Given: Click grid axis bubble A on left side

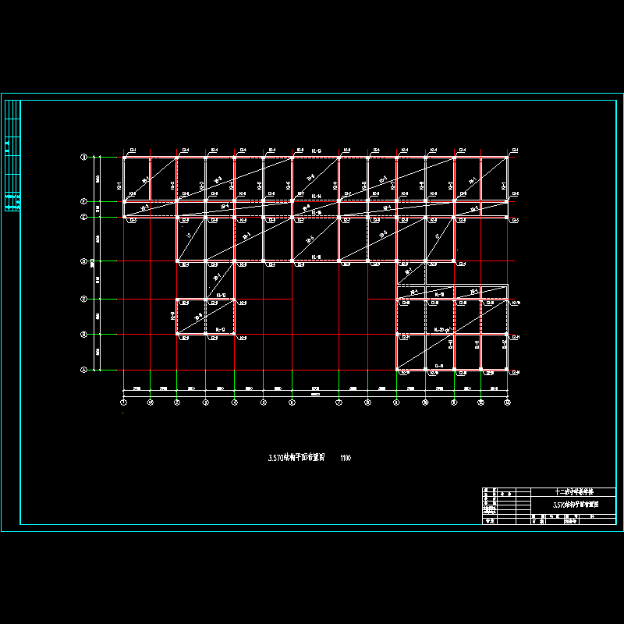Looking at the screenshot, I should click(x=83, y=370).
